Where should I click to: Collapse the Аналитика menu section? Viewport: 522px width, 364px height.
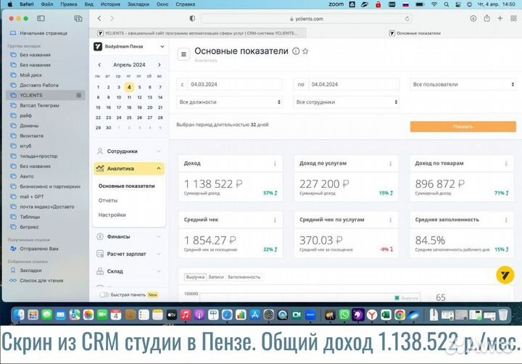(x=129, y=168)
